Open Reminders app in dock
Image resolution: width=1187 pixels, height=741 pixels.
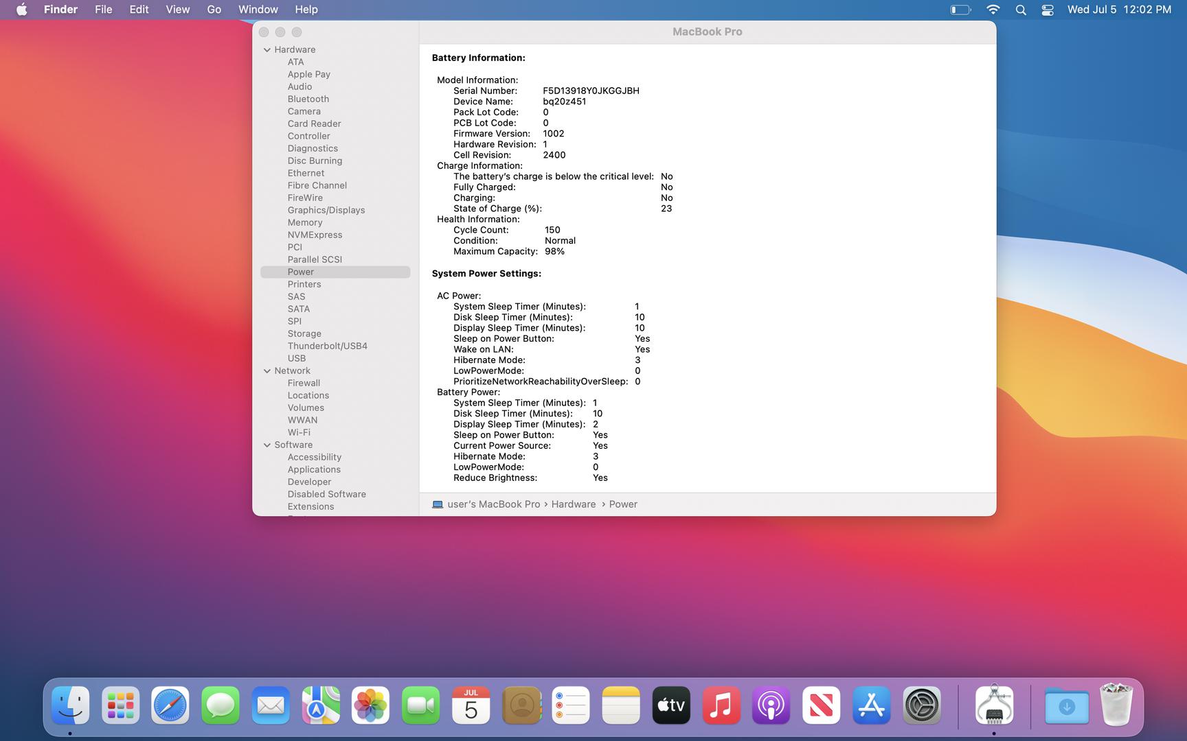(x=571, y=705)
